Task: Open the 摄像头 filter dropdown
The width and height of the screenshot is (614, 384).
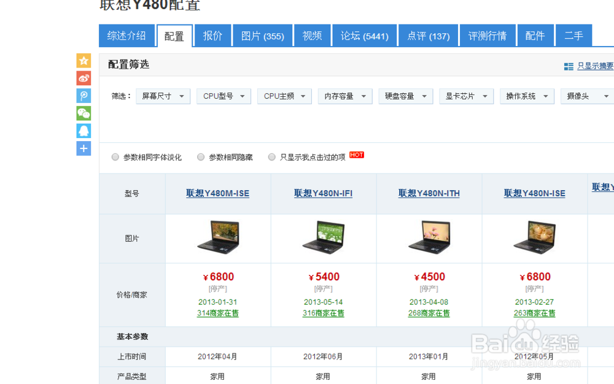Action: pyautogui.click(x=588, y=96)
